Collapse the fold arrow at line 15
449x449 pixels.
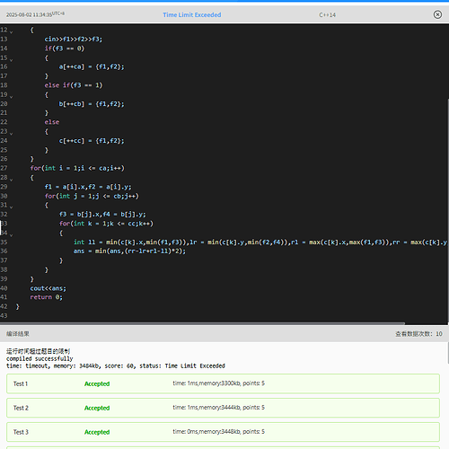12,60
